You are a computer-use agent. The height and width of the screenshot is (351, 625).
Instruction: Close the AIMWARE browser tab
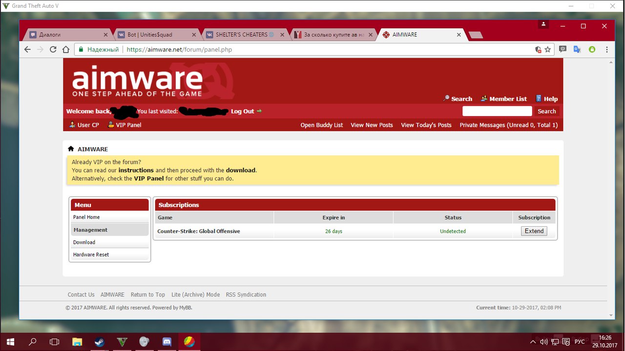tap(458, 35)
